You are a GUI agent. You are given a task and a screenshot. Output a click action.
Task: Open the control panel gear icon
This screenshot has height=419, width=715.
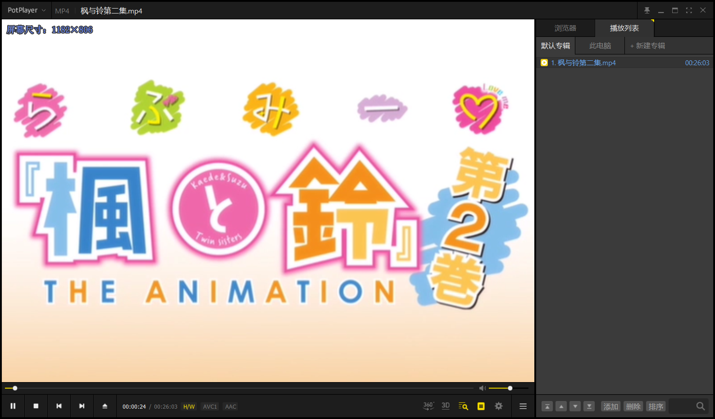click(499, 406)
